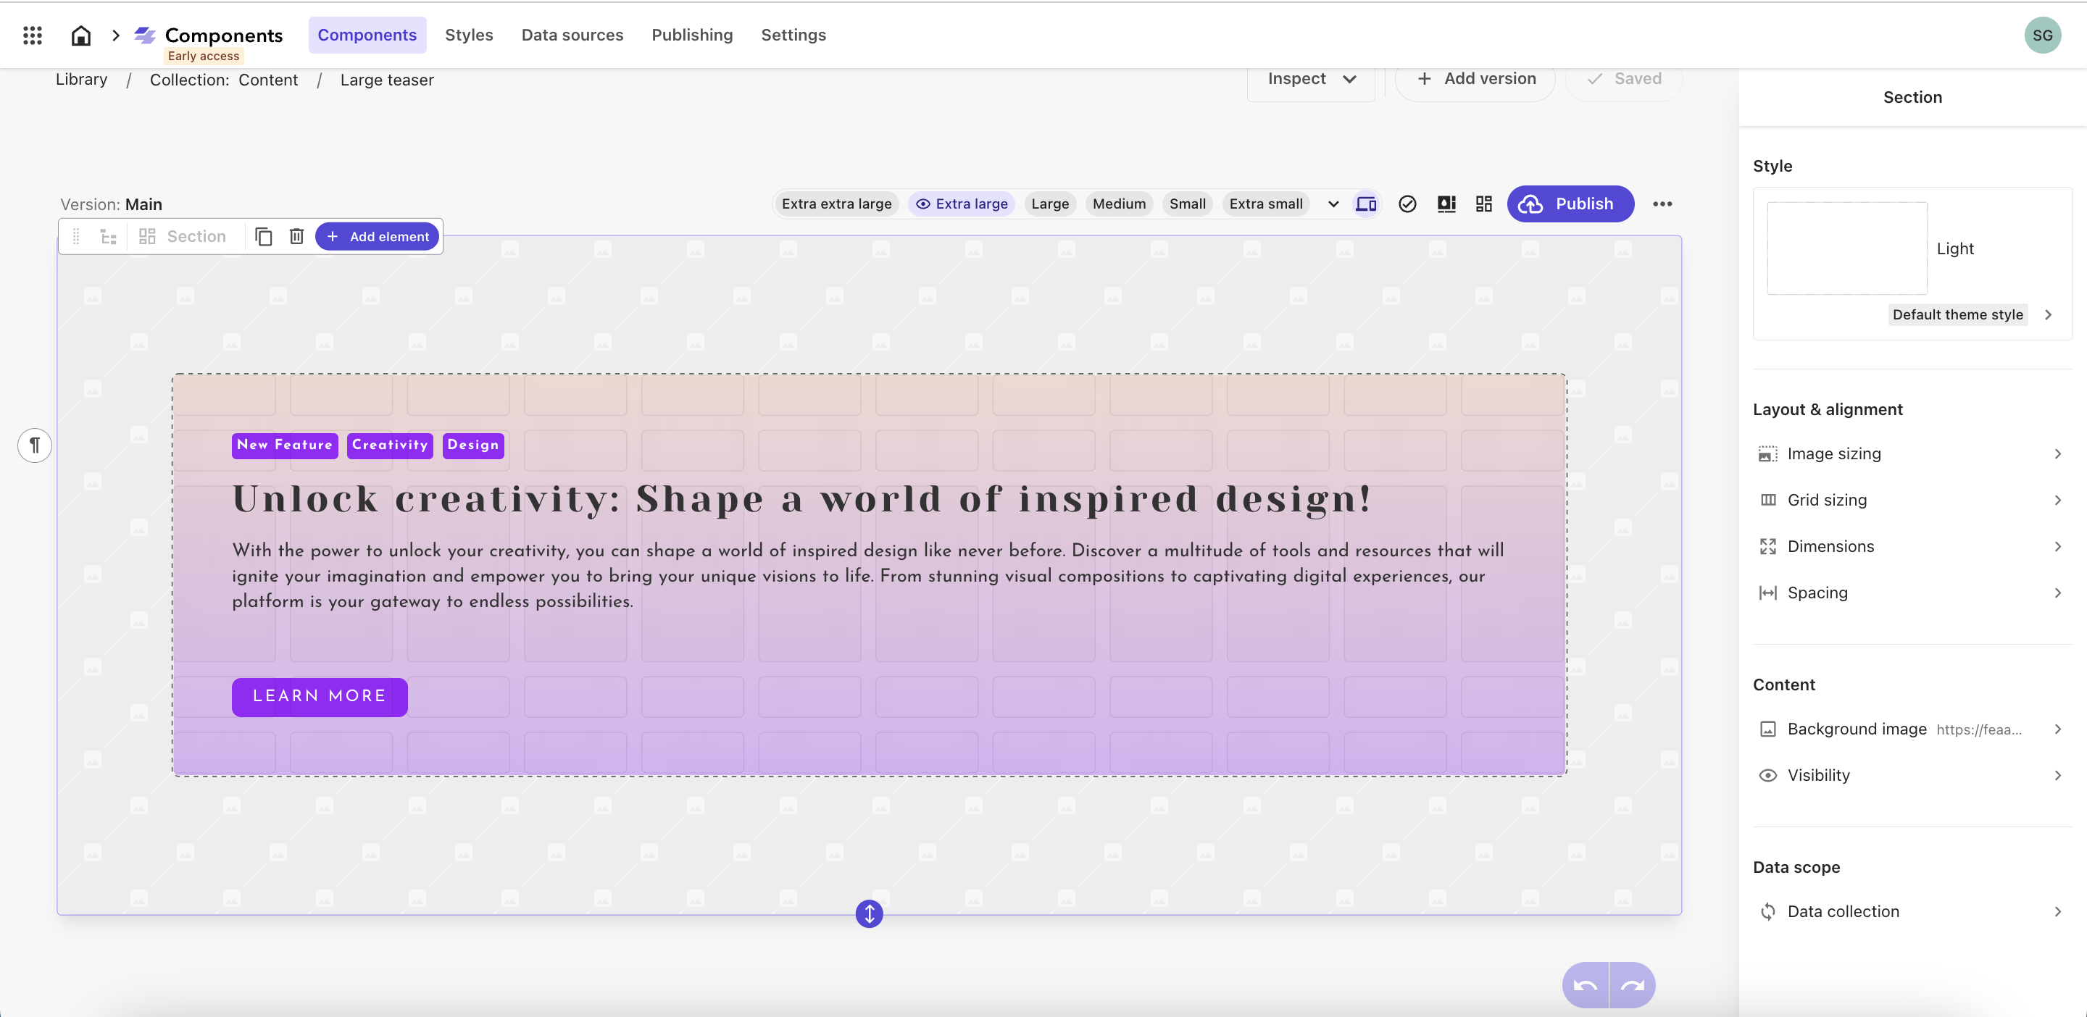Expand the breakpoint list chevron

click(1332, 204)
